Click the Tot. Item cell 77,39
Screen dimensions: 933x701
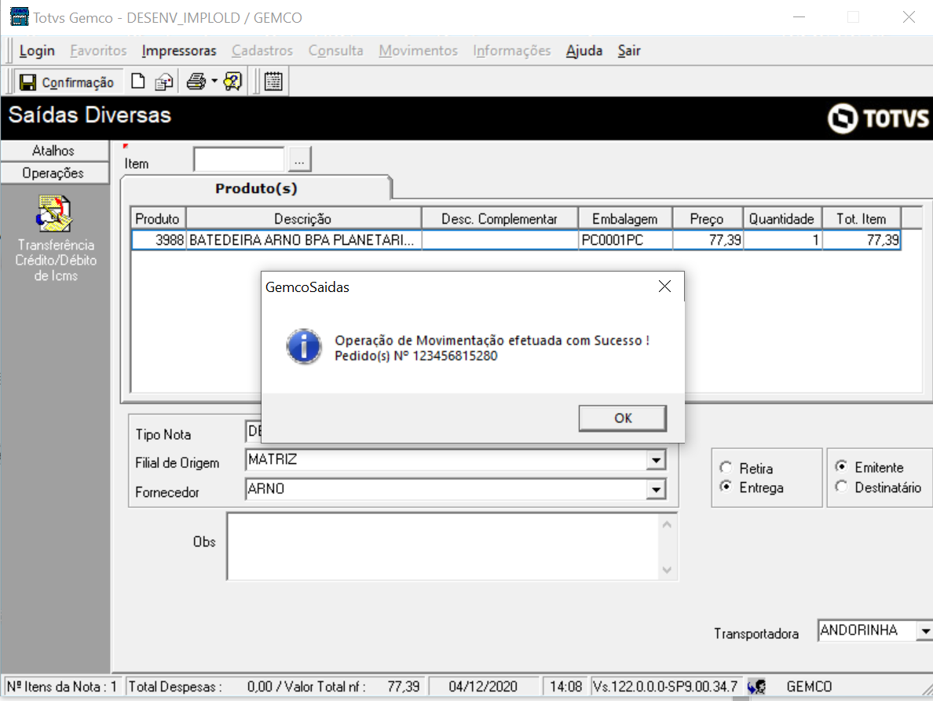(x=861, y=240)
